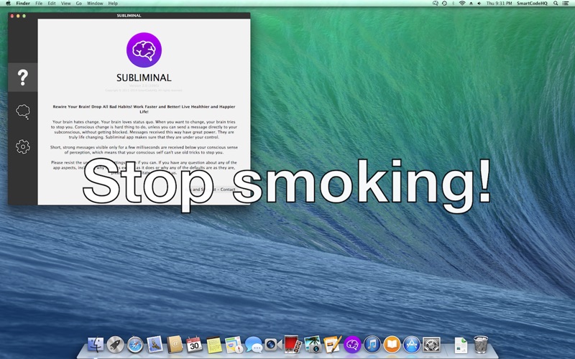This screenshot has width=575, height=359.
Task: Launch Safari from the Dock
Action: point(135,344)
